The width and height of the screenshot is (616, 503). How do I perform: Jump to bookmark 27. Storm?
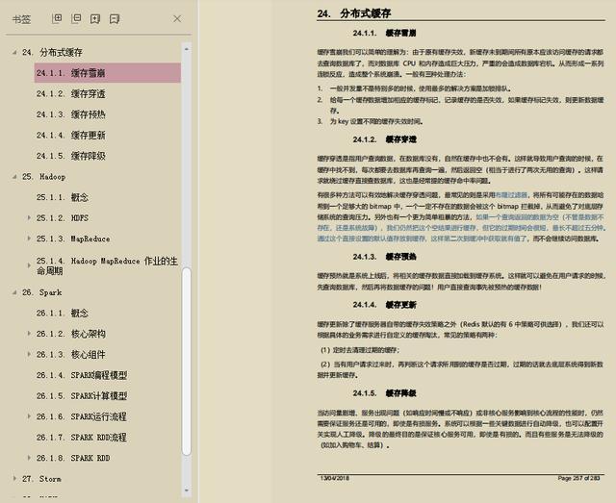(41, 479)
